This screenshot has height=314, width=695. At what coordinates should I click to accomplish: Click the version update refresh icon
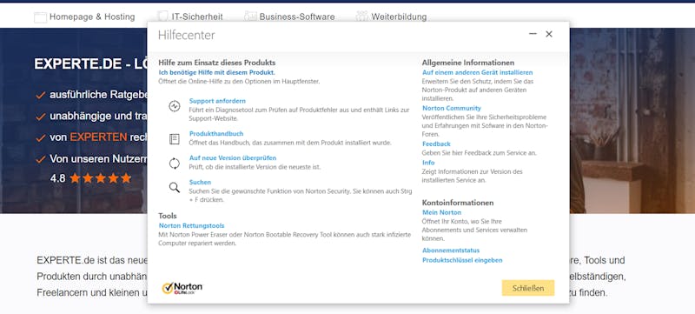[x=175, y=164]
